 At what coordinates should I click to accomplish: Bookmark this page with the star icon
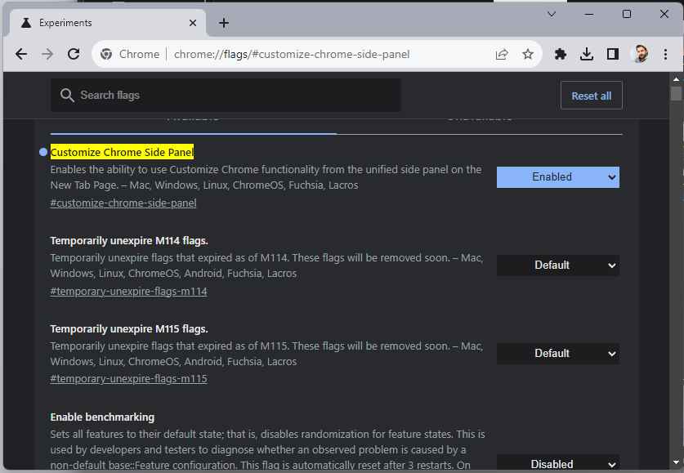pyautogui.click(x=528, y=54)
